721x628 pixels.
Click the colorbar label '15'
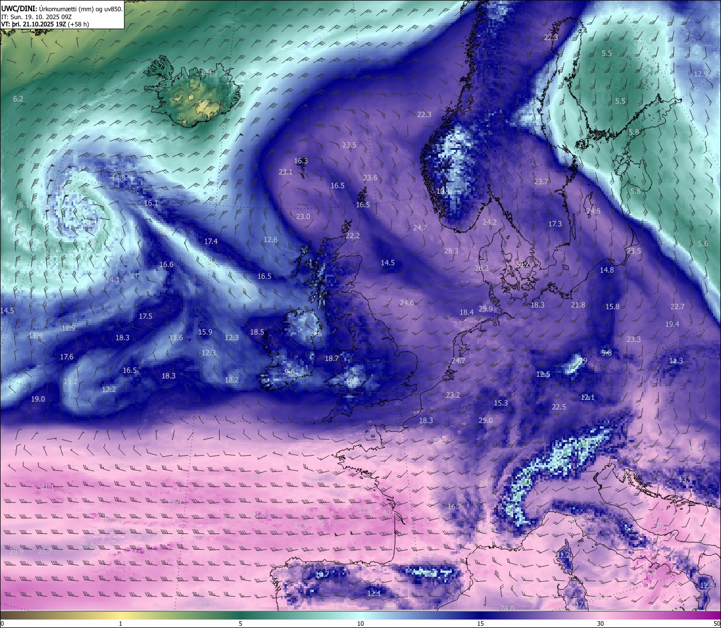click(x=480, y=623)
